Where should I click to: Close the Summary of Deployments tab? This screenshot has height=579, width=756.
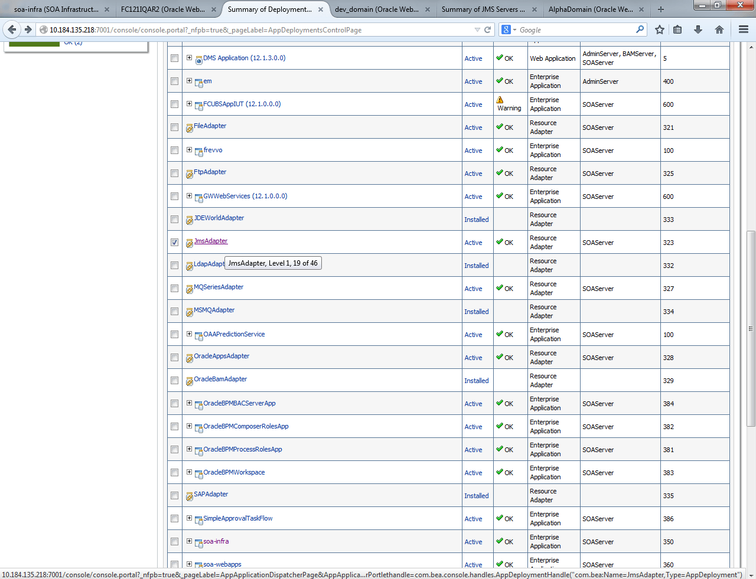(x=321, y=9)
